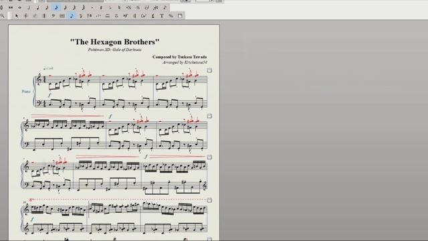Click the "Arranged by" credit line
This screenshot has height=241, width=428.
[x=185, y=62]
